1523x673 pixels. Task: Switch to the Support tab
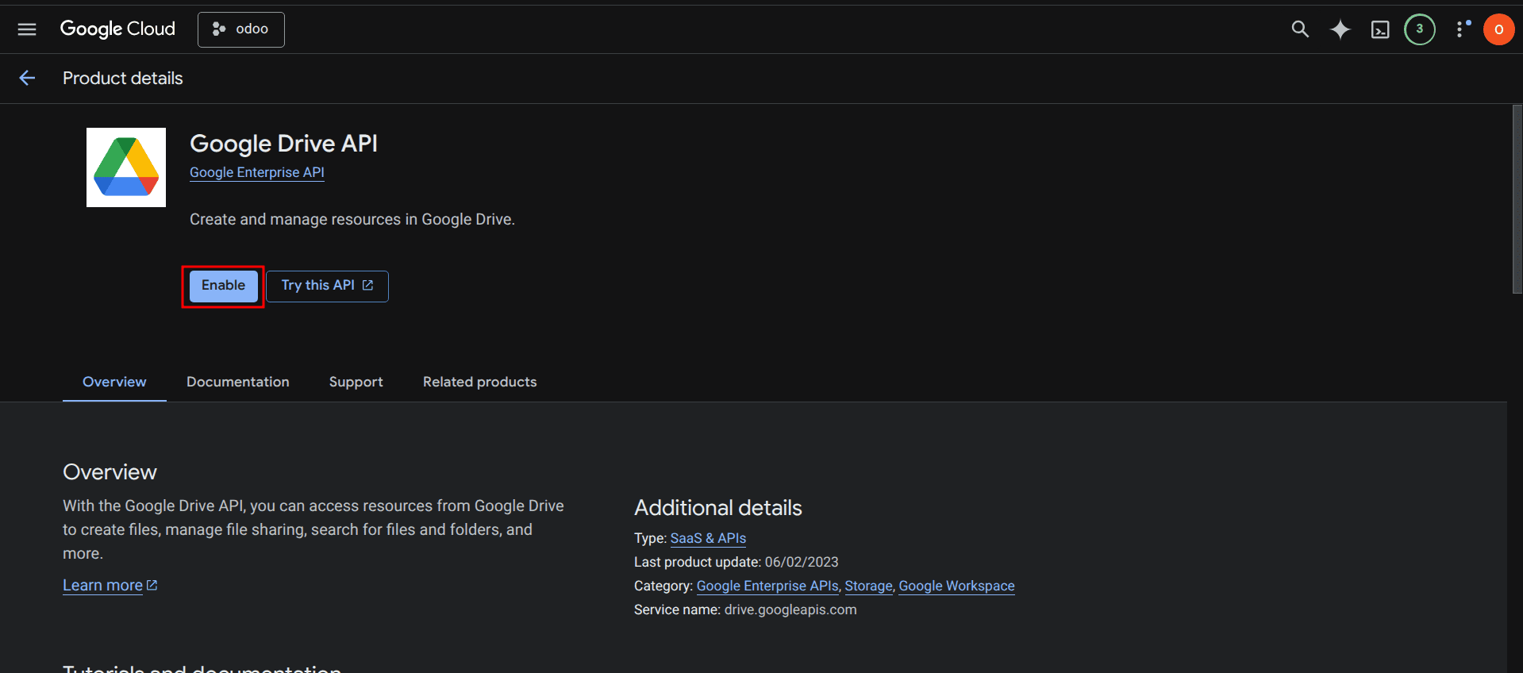pos(356,382)
